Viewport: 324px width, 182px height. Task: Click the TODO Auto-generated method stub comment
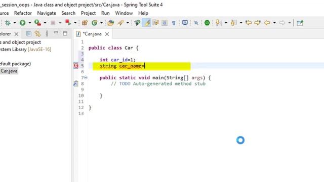click(158, 84)
